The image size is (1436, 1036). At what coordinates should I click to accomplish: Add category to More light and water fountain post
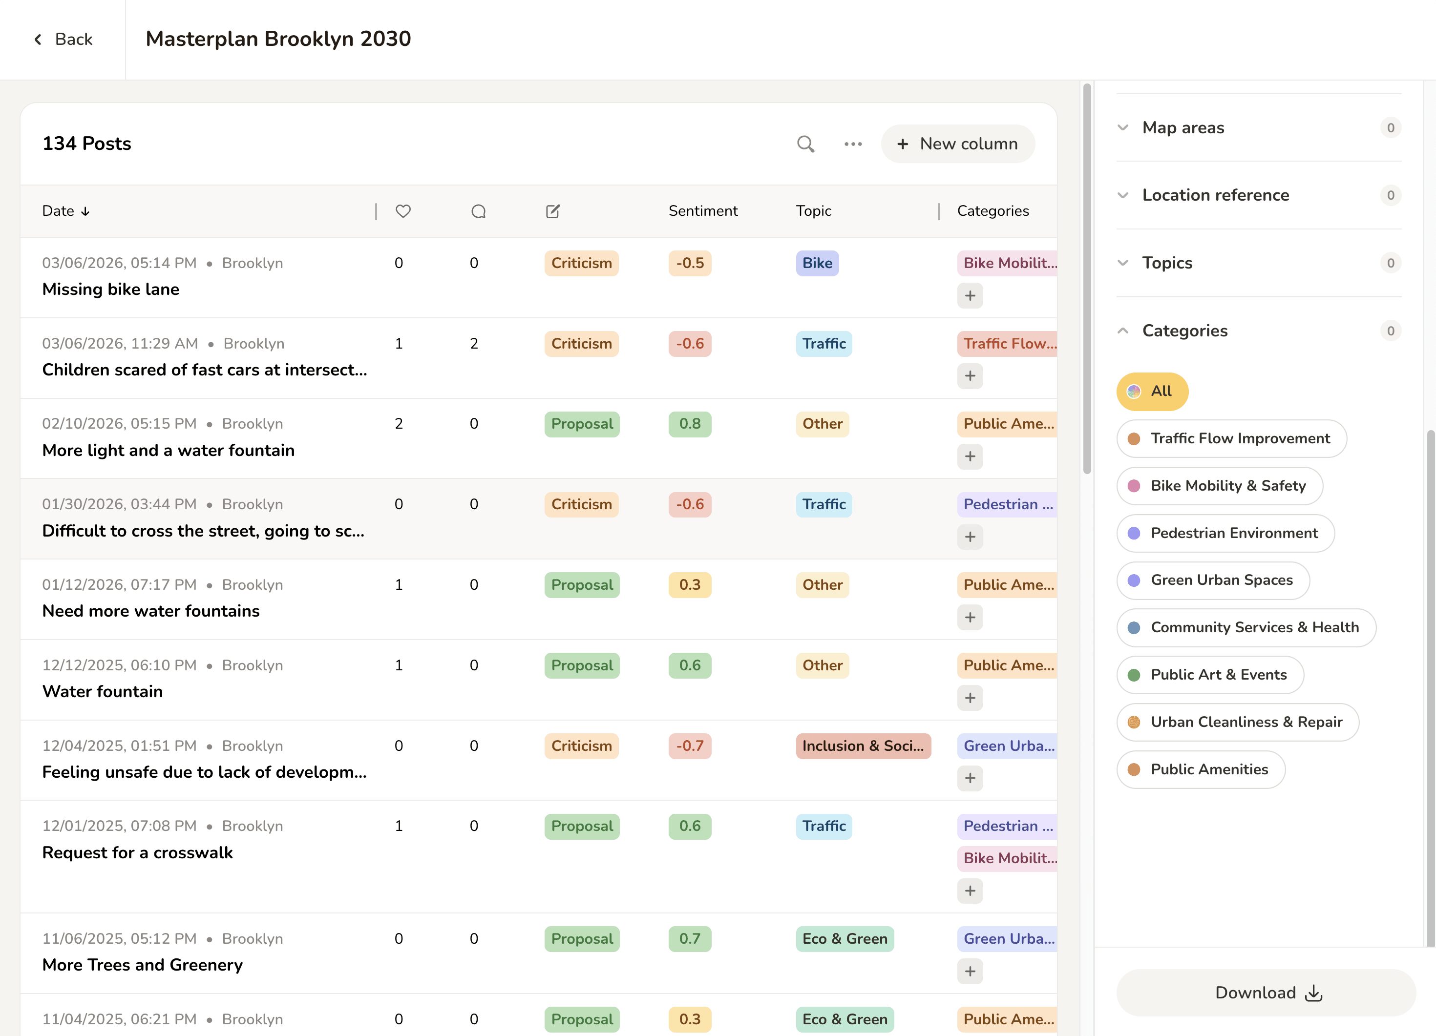tap(970, 456)
